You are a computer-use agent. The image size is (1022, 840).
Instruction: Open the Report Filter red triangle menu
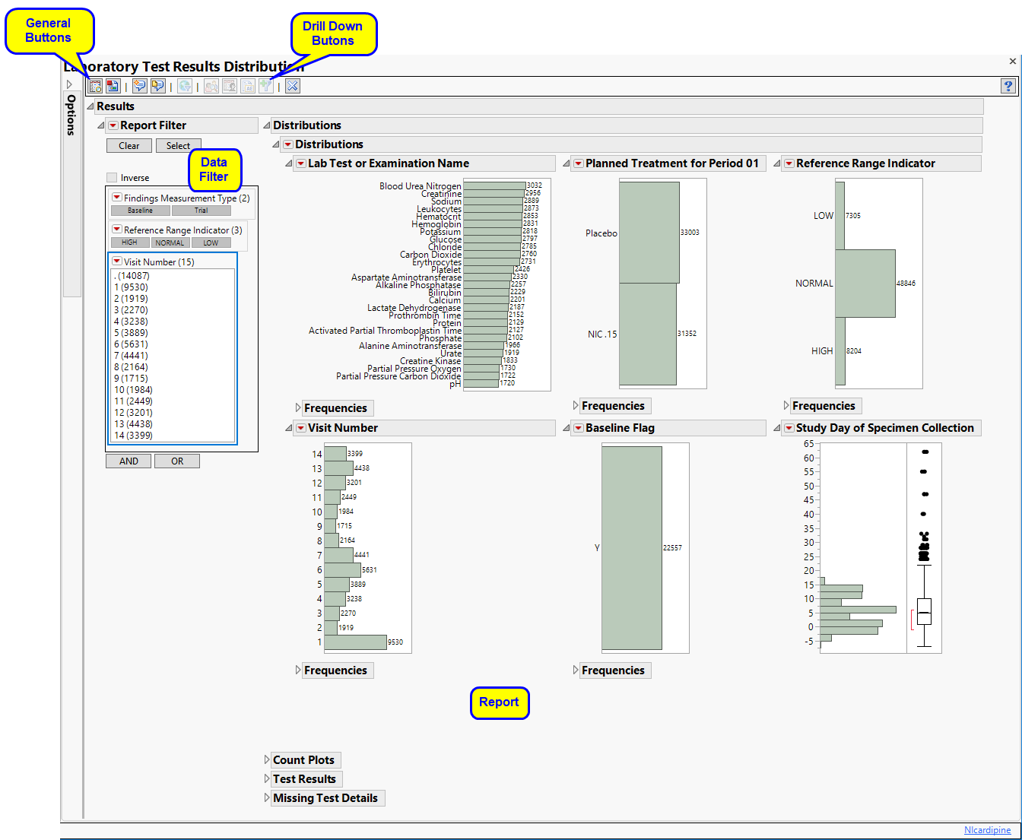click(x=113, y=125)
